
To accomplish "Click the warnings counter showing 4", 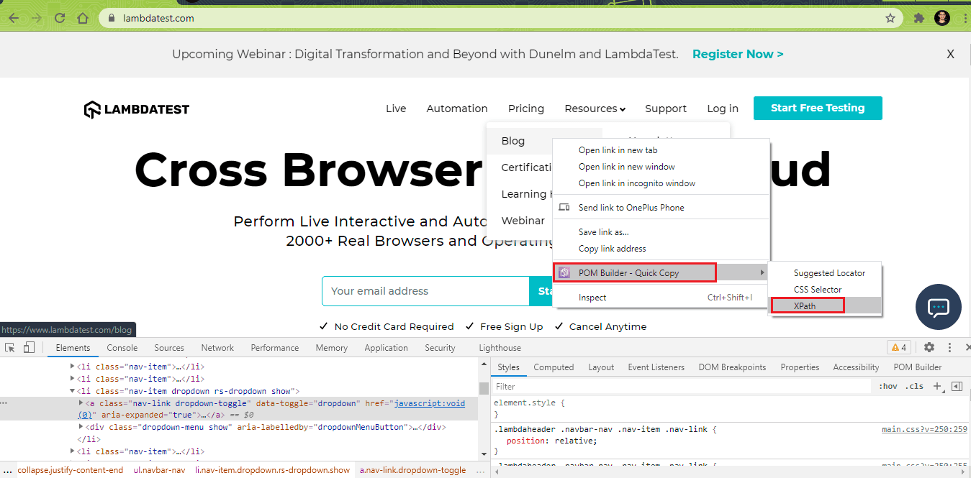I will click(898, 346).
